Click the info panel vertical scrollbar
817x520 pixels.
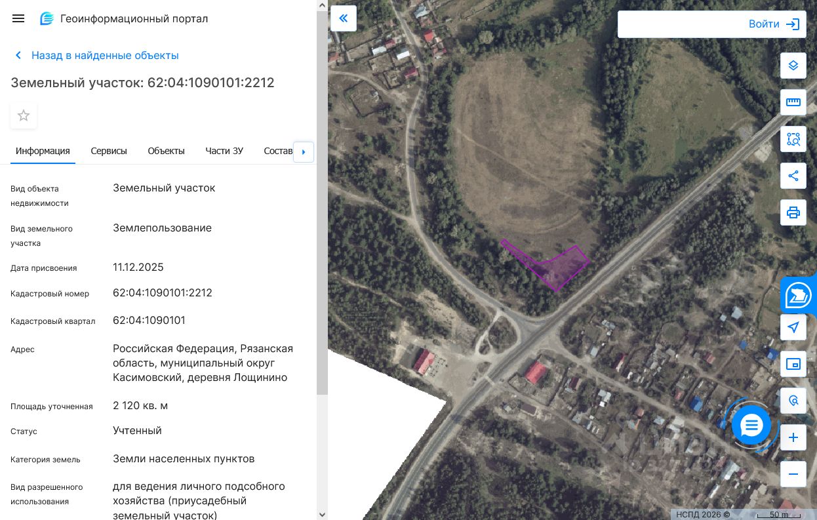tap(322, 203)
